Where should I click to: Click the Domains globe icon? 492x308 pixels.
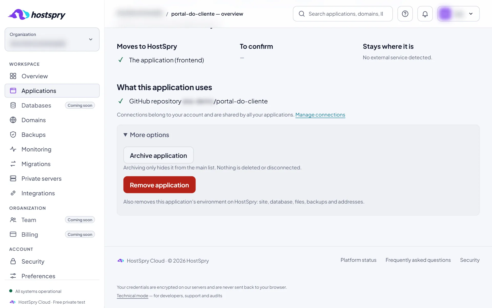click(x=13, y=120)
